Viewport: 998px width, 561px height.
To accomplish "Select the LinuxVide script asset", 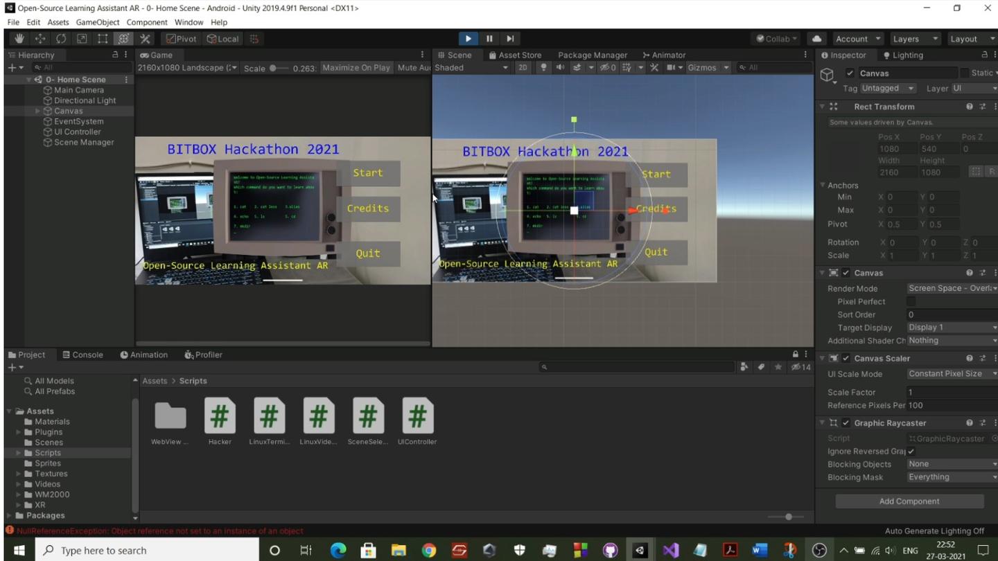I will point(319,421).
